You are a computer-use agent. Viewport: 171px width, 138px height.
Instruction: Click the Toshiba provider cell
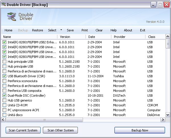tap(118, 76)
